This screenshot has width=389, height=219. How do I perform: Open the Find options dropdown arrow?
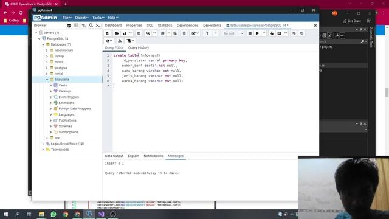point(154,33)
